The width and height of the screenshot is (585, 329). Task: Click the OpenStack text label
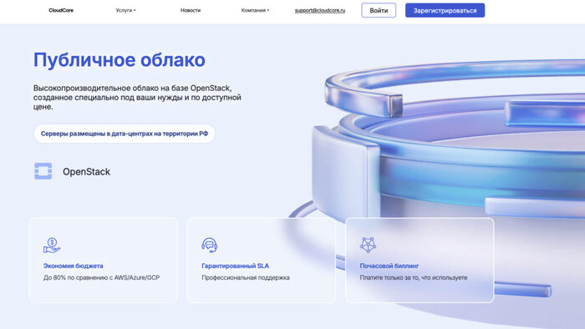point(86,172)
